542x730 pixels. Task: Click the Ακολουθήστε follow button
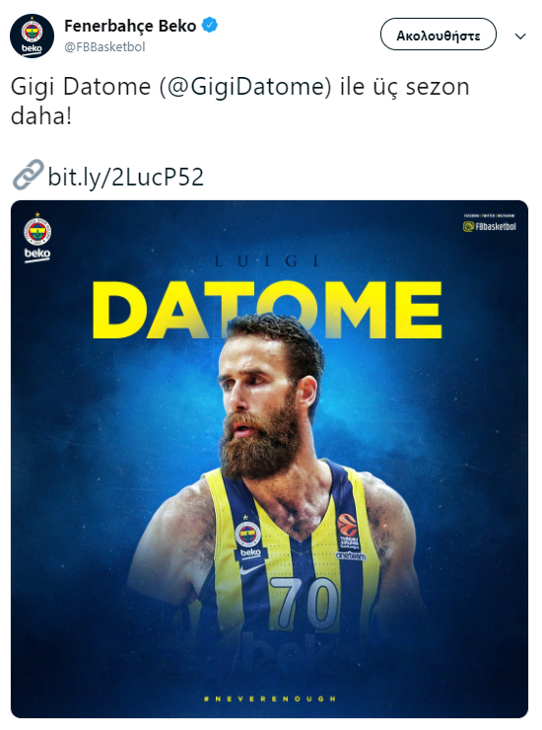[439, 34]
